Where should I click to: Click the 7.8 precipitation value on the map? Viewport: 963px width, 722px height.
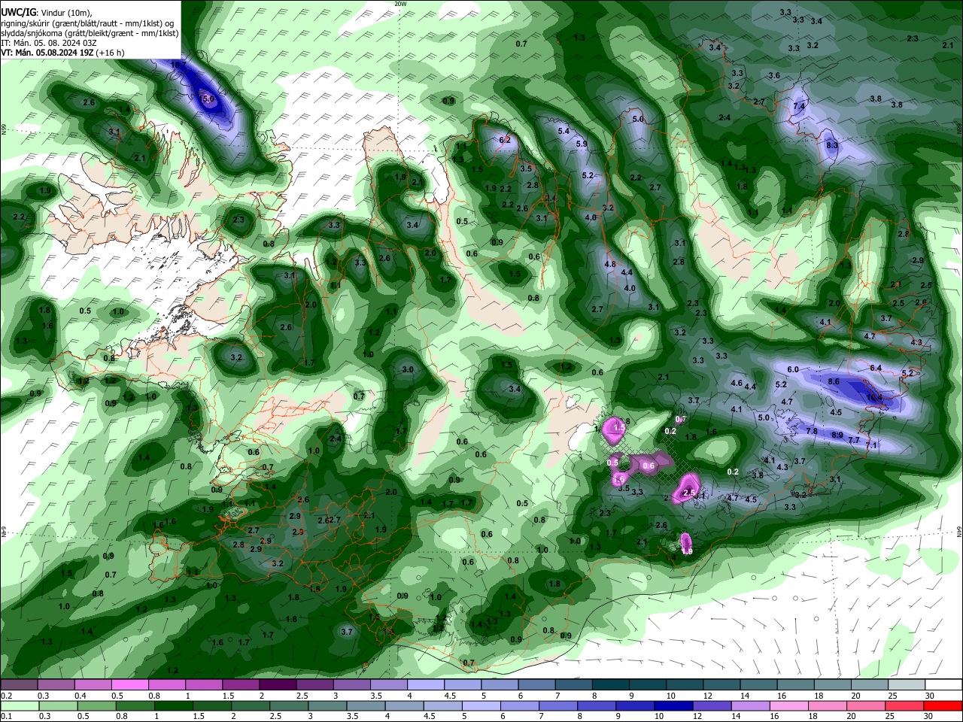point(812,431)
